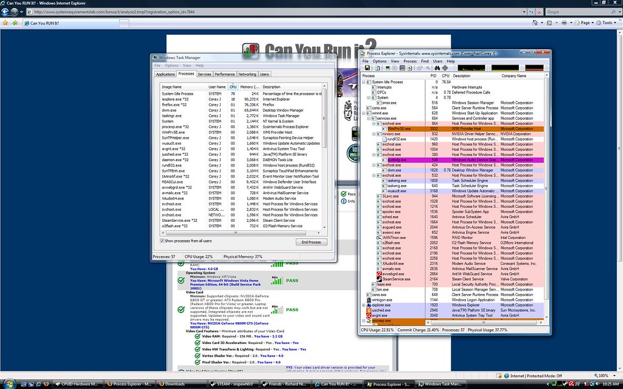Click the NVIDIA GeForce 9800M GTS link
This screenshot has height=389, width=623.
[229, 325]
